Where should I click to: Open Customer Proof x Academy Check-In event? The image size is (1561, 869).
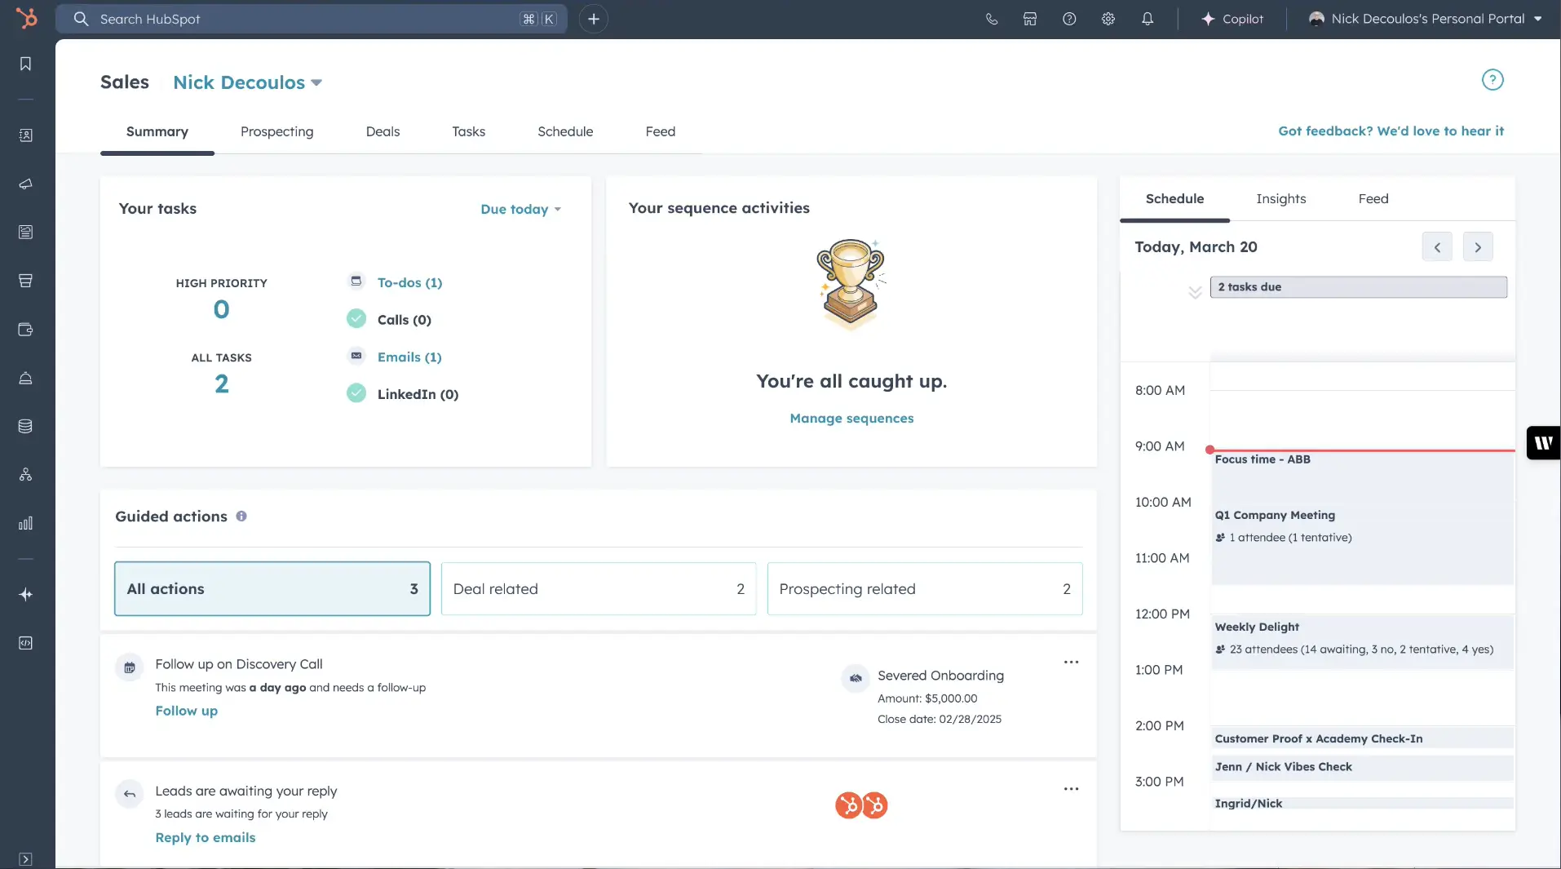(x=1362, y=738)
